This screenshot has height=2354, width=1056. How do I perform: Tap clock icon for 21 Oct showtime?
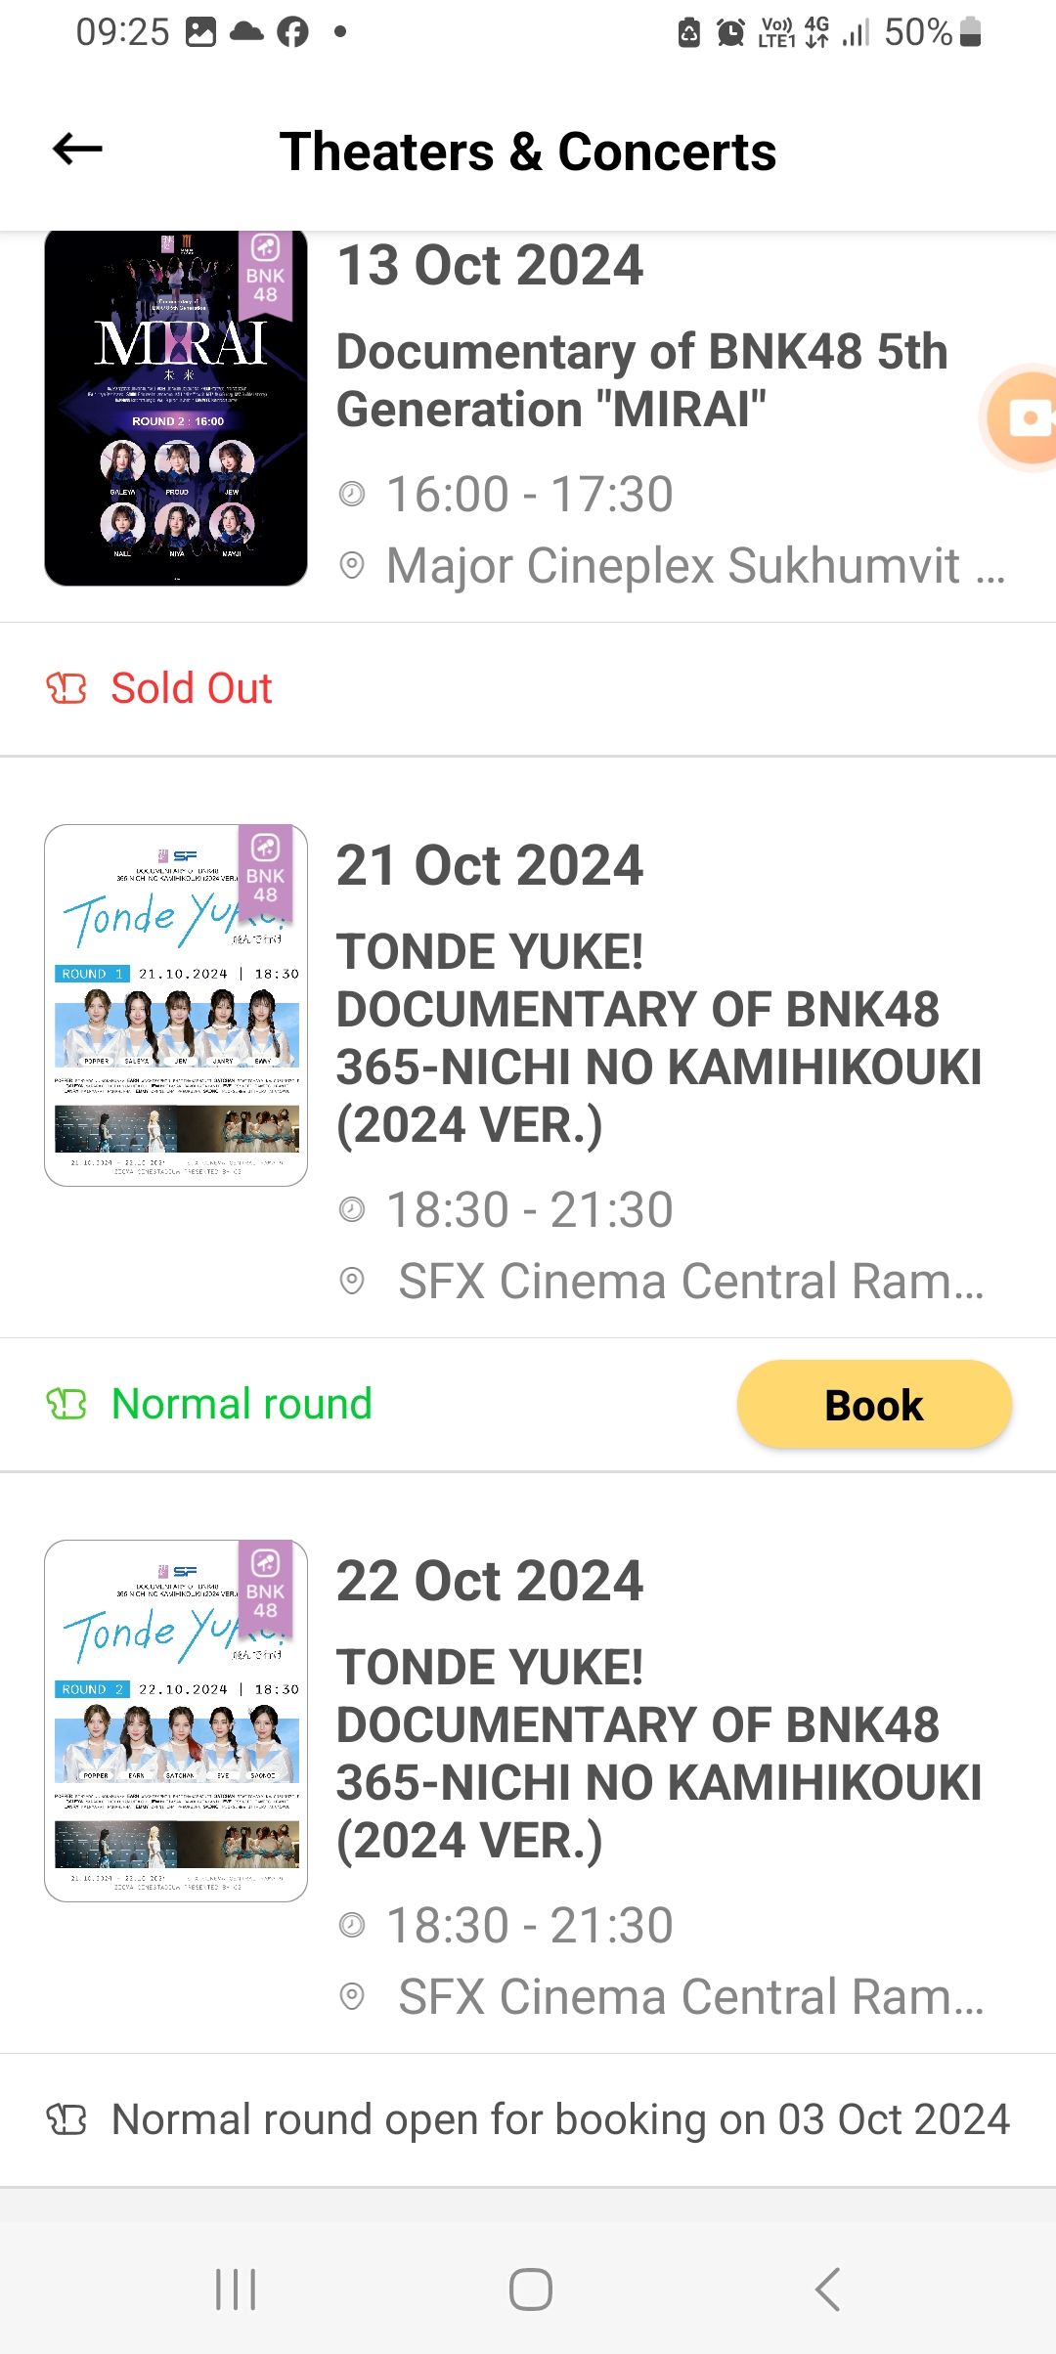tap(352, 1209)
